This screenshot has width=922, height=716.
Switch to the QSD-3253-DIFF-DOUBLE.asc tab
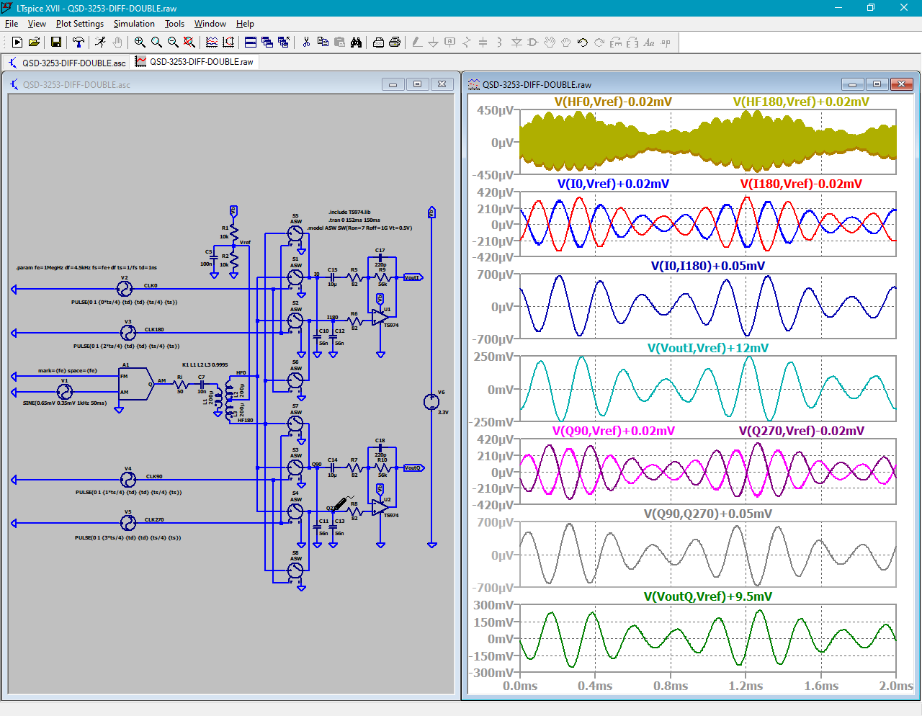67,63
